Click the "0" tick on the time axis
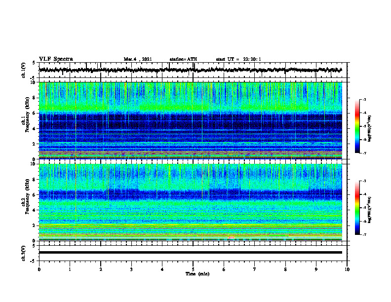Screen dimensions: 391x302 tap(39, 269)
